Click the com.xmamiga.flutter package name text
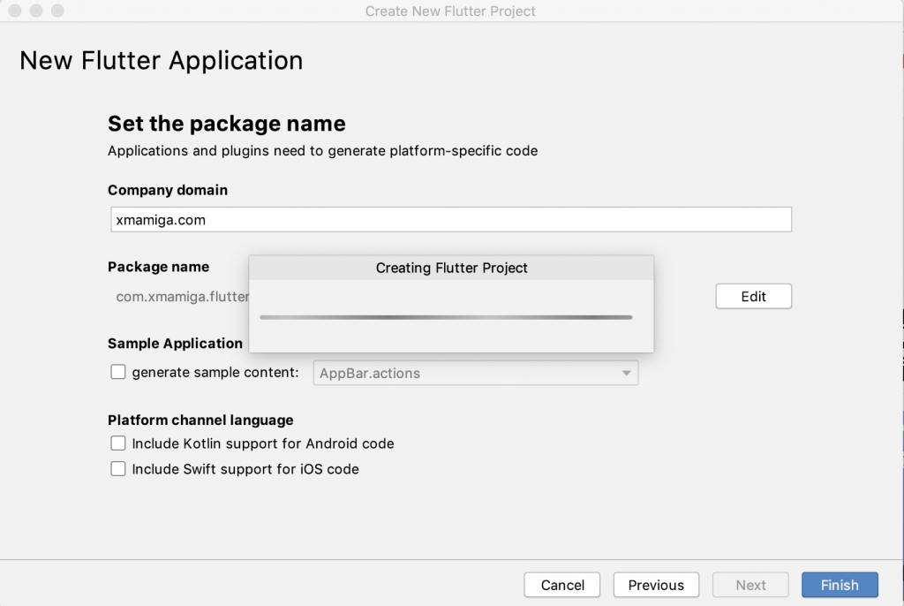The image size is (904, 606). point(182,297)
